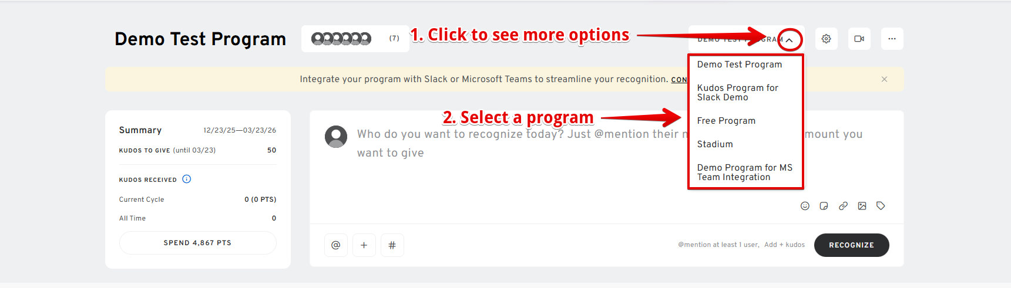The image size is (1011, 288).
Task: Attach a link with the chain icon
Action: tap(843, 206)
